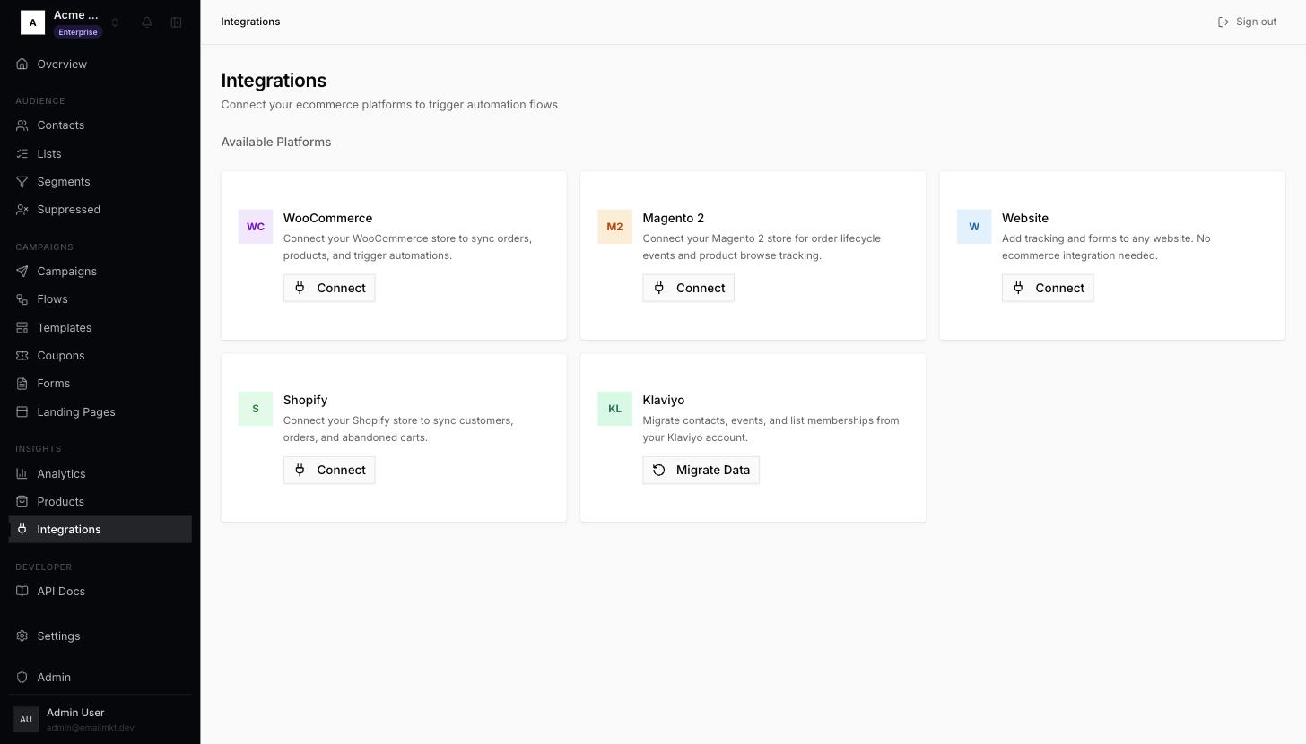Screen dimensions: 1306x744
Task: Go to Landing Pages
Action: click(x=100, y=412)
